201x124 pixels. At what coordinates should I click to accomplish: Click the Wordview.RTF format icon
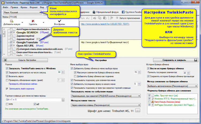pos(152,99)
